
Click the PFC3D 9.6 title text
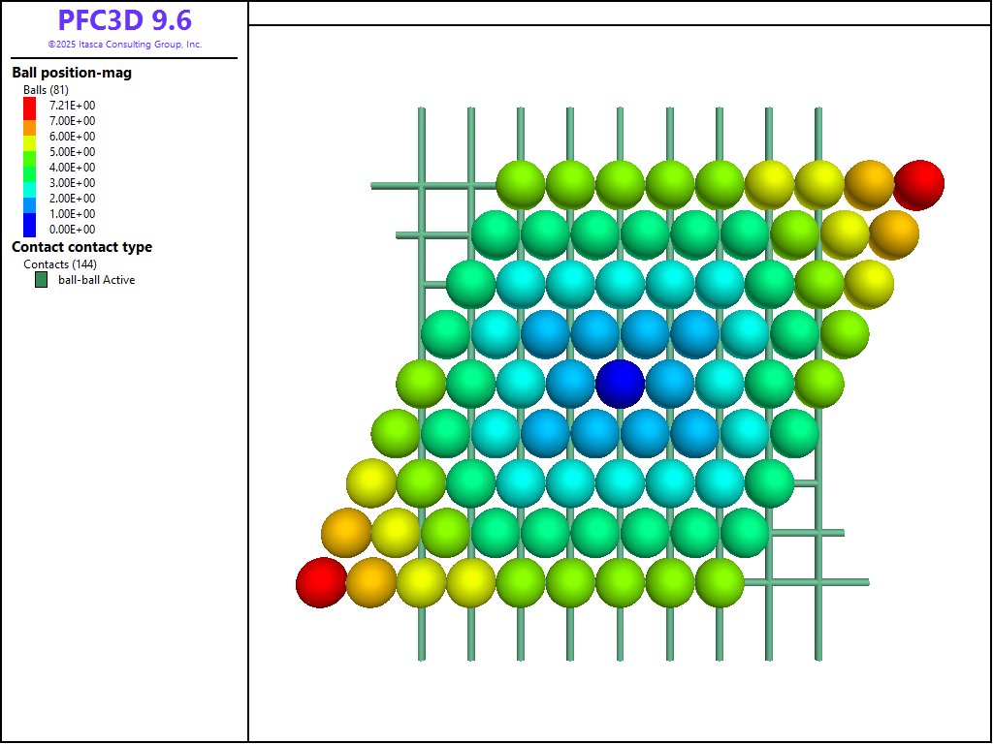(124, 20)
